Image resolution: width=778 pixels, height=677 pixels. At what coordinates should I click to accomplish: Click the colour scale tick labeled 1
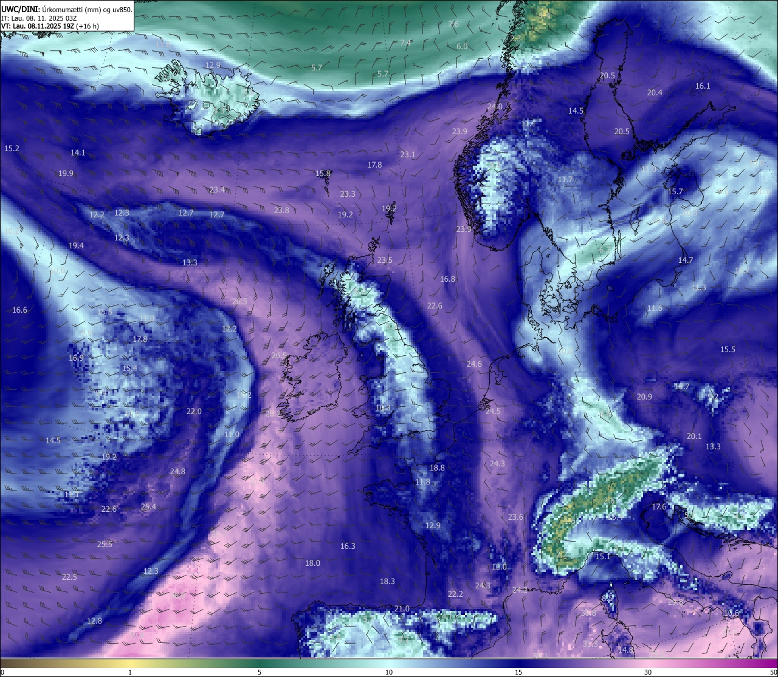130,672
